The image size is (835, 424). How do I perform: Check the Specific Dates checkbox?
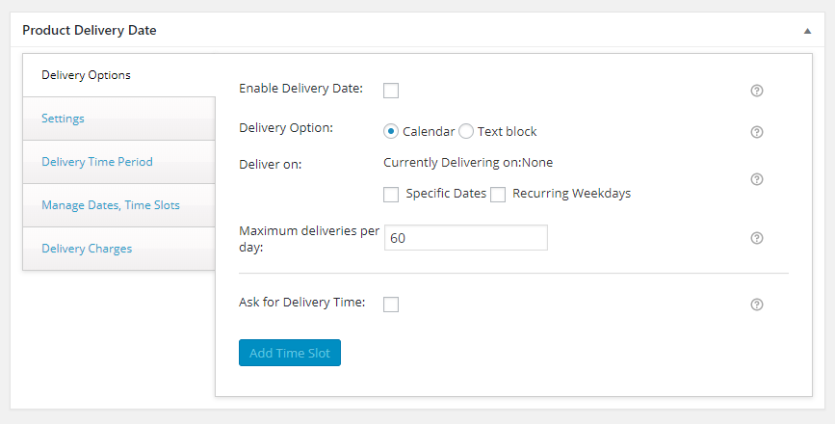391,195
